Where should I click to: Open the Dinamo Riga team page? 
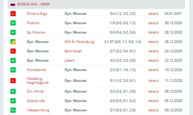pyautogui.click(x=37, y=14)
